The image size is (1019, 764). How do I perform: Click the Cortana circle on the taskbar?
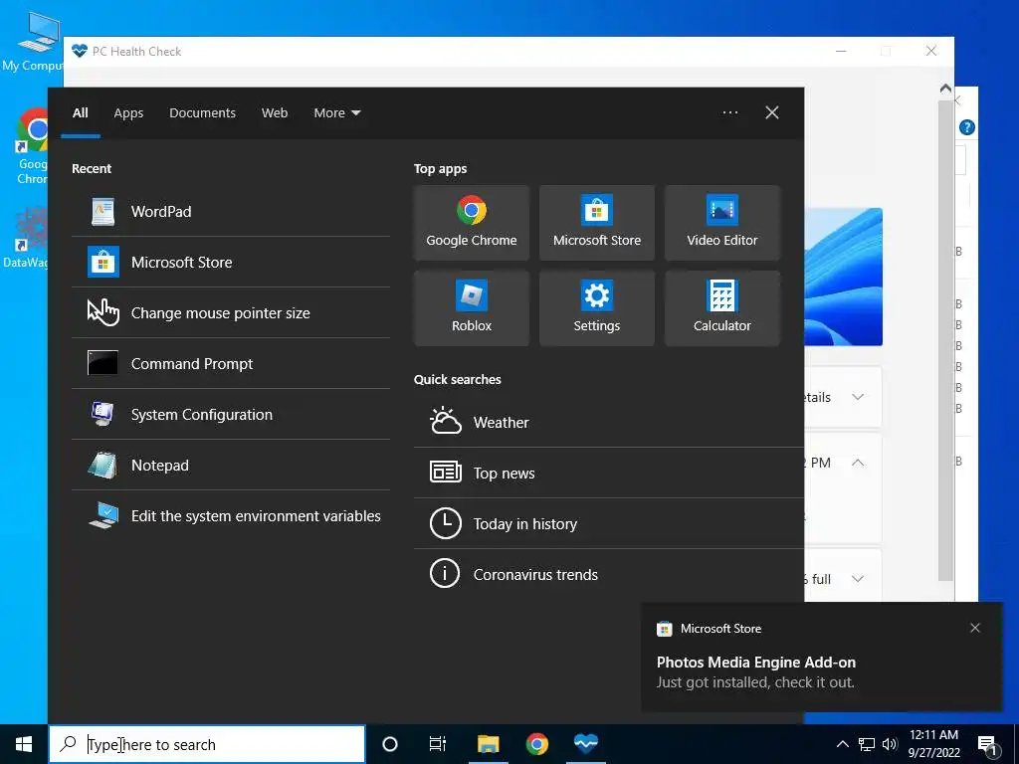click(x=390, y=744)
